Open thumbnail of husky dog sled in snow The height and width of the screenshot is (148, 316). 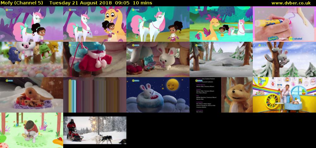coord(95,130)
